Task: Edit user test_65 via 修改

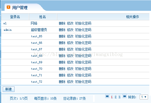Action: (70, 36)
